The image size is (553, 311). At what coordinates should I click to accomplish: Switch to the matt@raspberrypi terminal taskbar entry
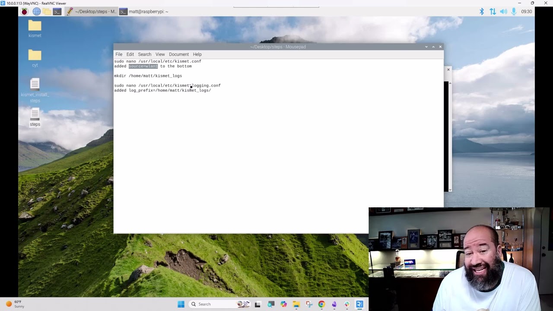click(x=144, y=12)
